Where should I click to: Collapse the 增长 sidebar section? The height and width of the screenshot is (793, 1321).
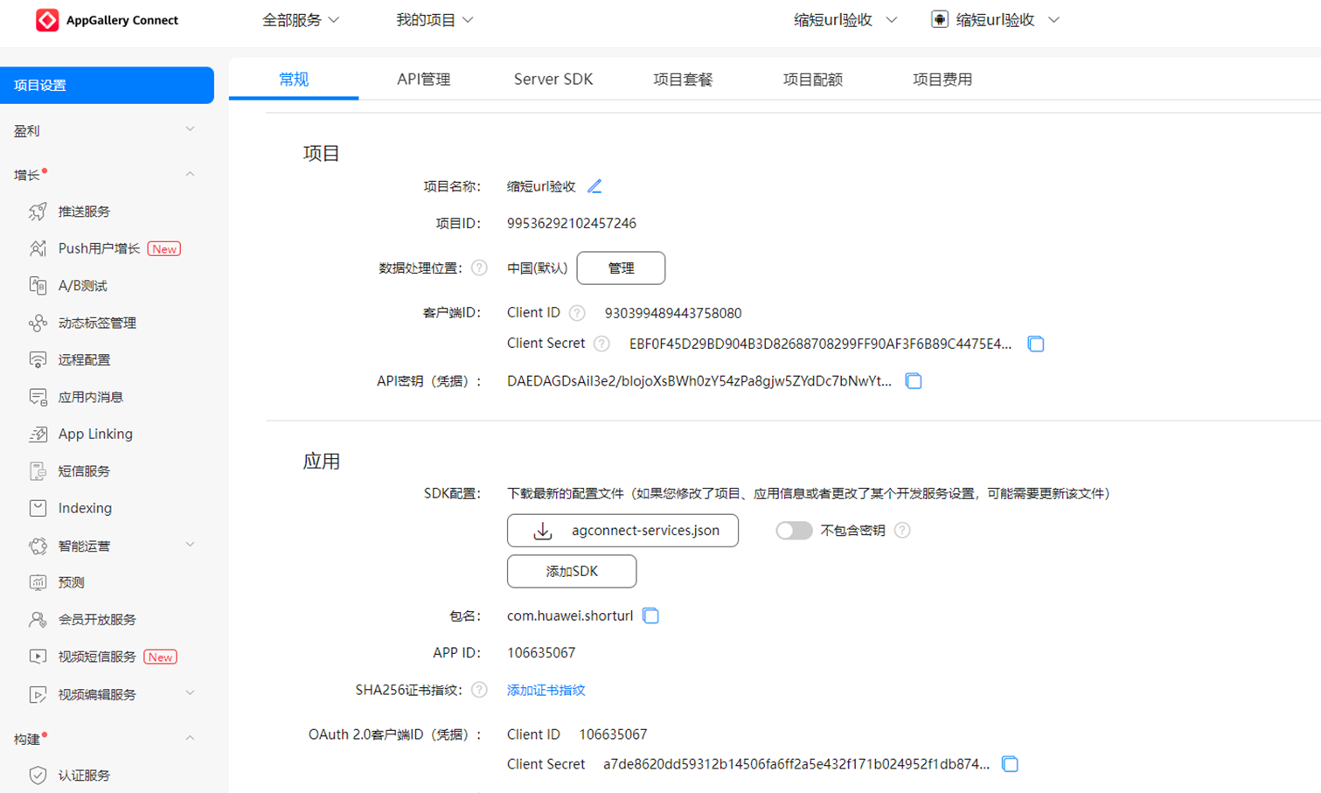[x=190, y=174]
